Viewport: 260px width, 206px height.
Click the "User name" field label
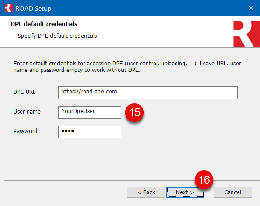[27, 112]
